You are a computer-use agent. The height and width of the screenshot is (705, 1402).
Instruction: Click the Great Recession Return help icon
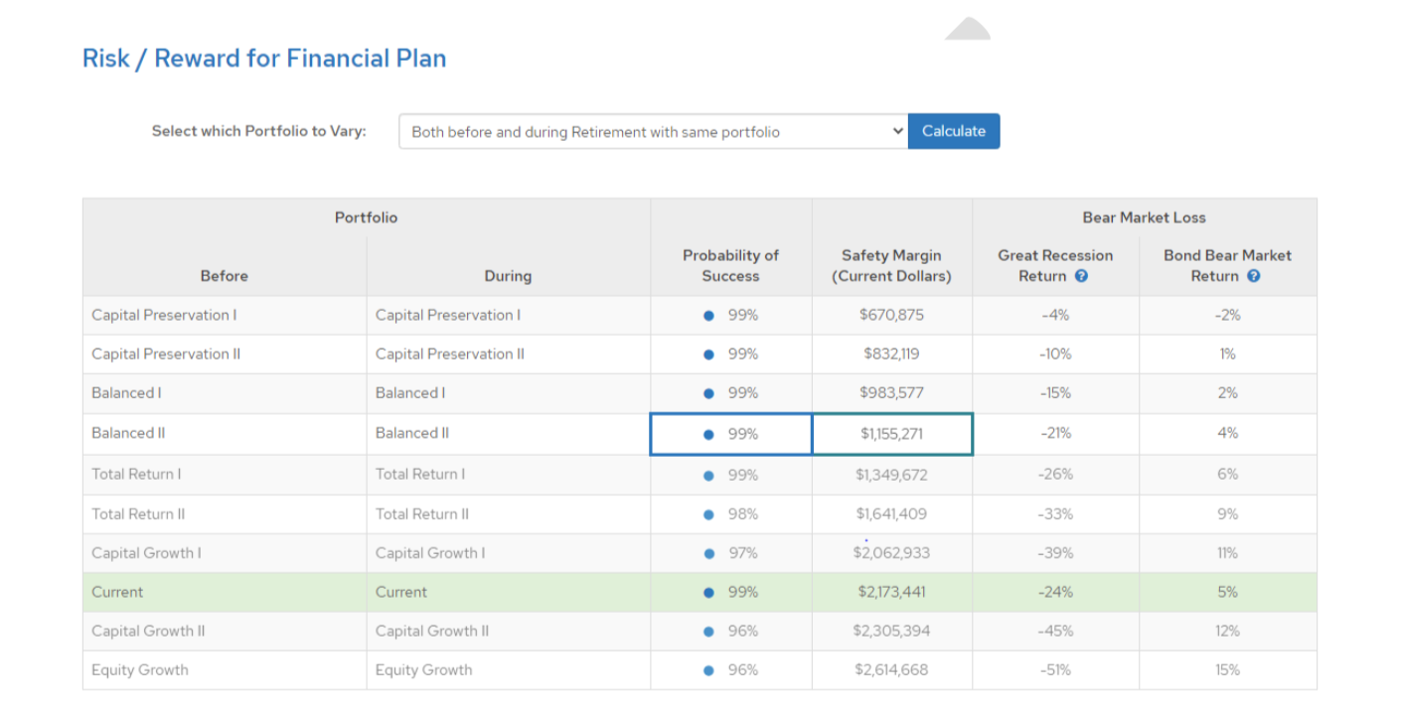pos(1081,276)
